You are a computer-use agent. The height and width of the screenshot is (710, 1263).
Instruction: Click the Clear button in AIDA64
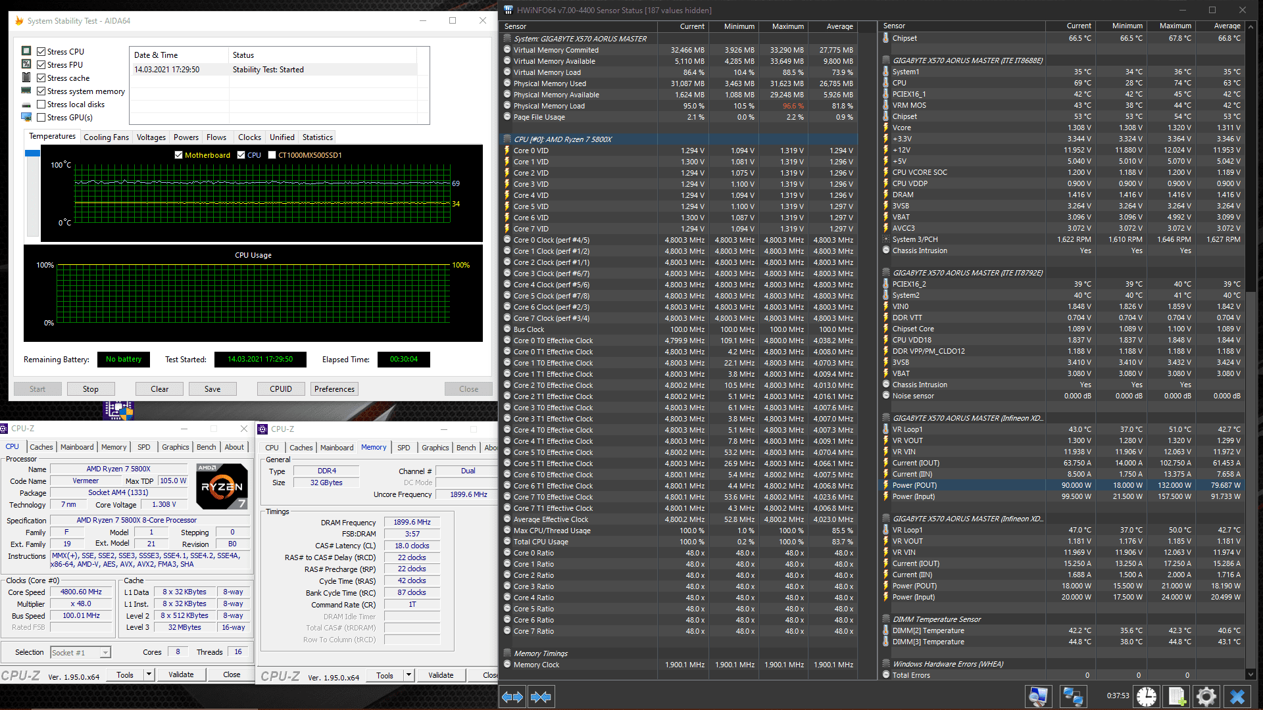(x=160, y=389)
